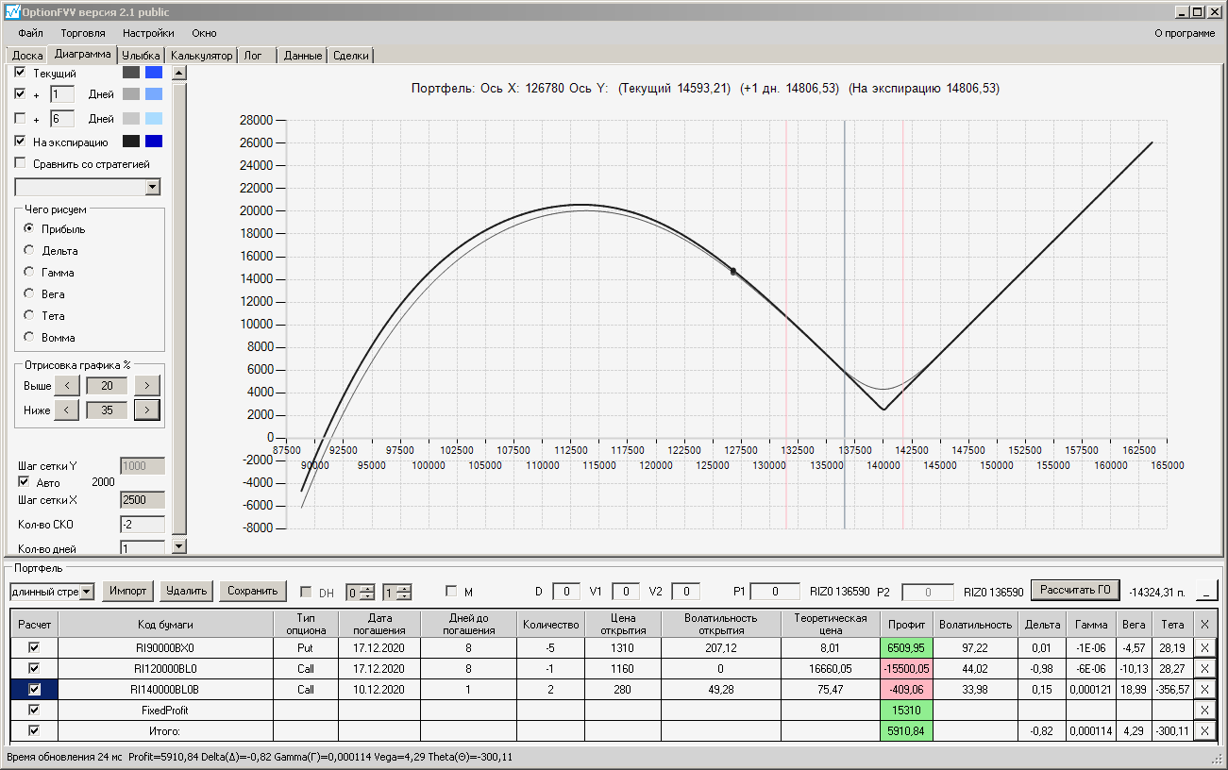The height and width of the screenshot is (770, 1228).
Task: Select the Дельта radio button
Action: pyautogui.click(x=29, y=251)
